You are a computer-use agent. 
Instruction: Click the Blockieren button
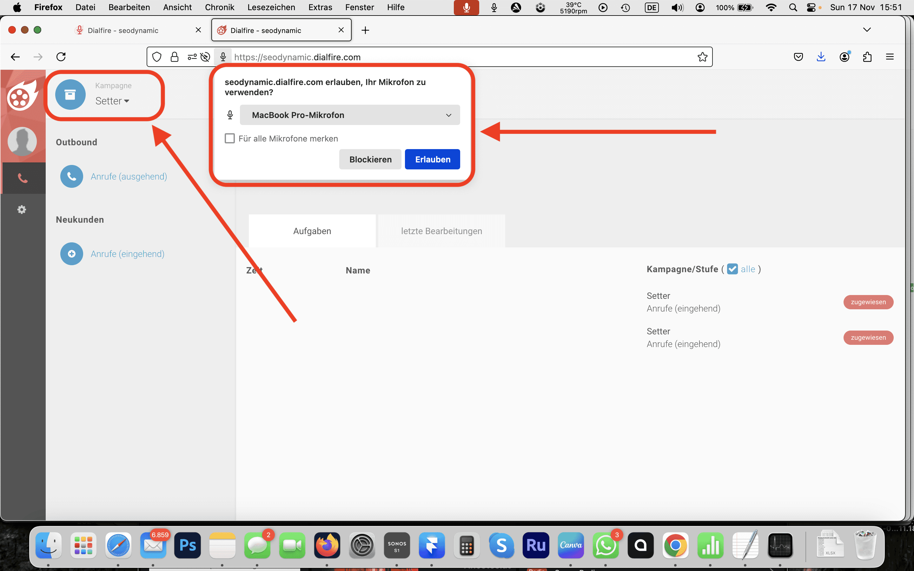[x=370, y=159]
